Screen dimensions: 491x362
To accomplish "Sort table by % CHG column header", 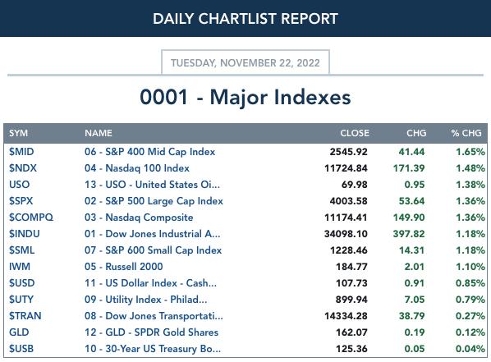I will pos(466,133).
